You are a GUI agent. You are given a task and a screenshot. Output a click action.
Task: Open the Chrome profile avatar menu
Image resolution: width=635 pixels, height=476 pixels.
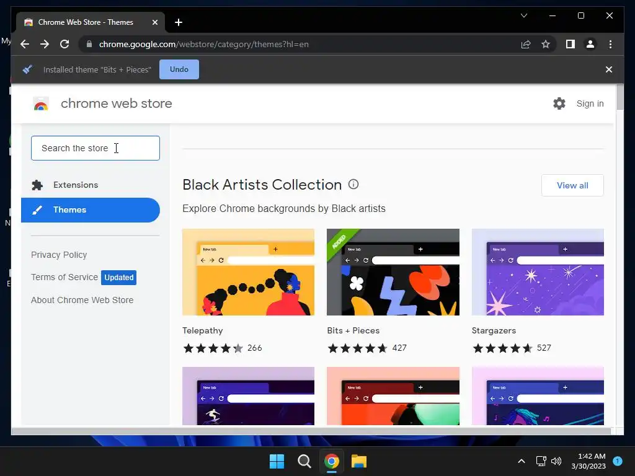click(x=590, y=44)
